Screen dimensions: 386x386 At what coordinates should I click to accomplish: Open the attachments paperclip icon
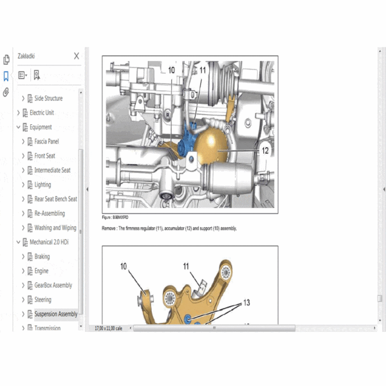point(6,92)
